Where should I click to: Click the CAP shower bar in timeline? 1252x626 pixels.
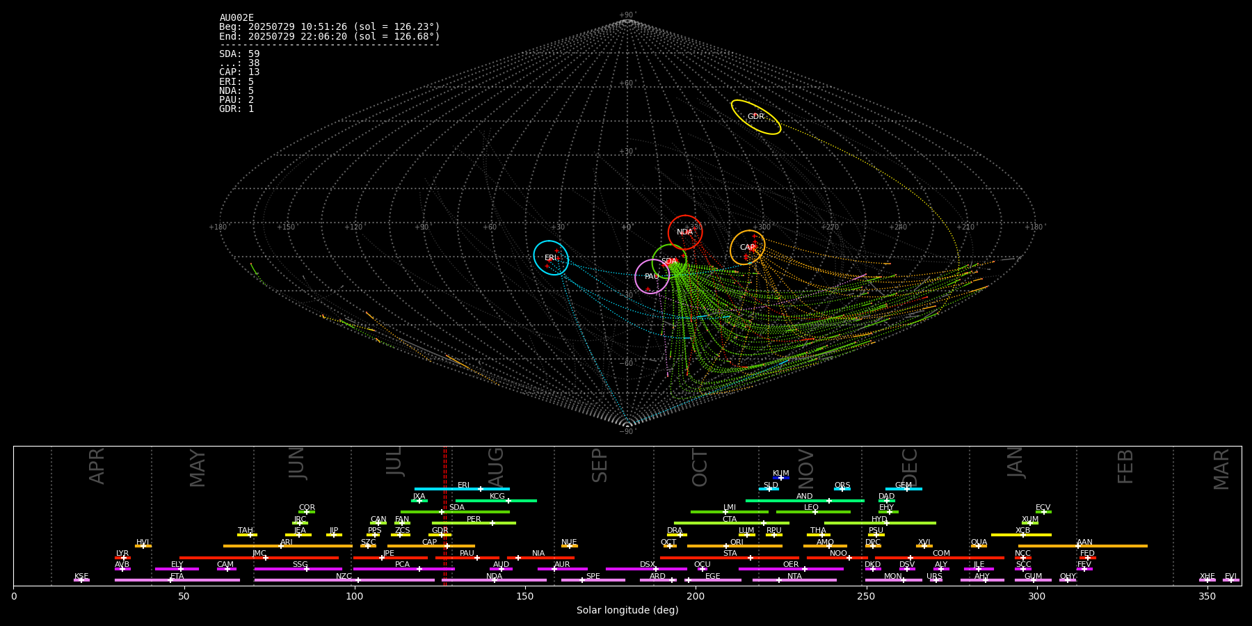pyautogui.click(x=431, y=546)
